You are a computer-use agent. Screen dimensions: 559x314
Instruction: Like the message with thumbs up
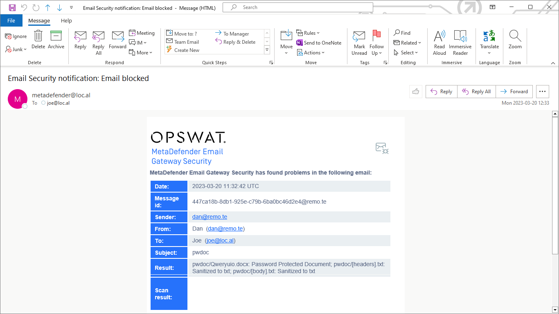click(416, 92)
